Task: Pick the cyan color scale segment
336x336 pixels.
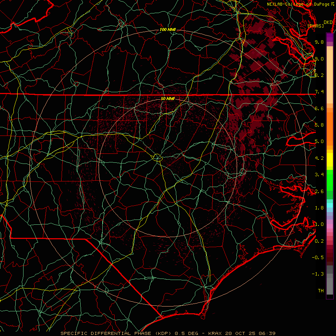Action: pos(330,205)
